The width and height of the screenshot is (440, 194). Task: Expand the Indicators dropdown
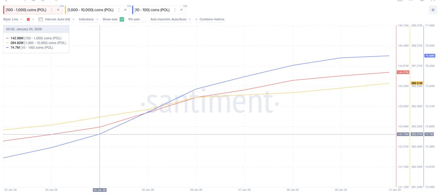pos(88,19)
